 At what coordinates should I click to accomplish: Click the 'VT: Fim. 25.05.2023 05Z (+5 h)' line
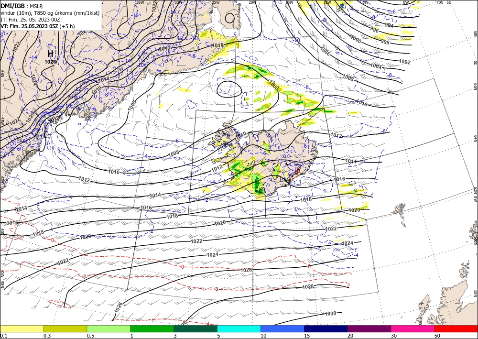[x=37, y=26]
